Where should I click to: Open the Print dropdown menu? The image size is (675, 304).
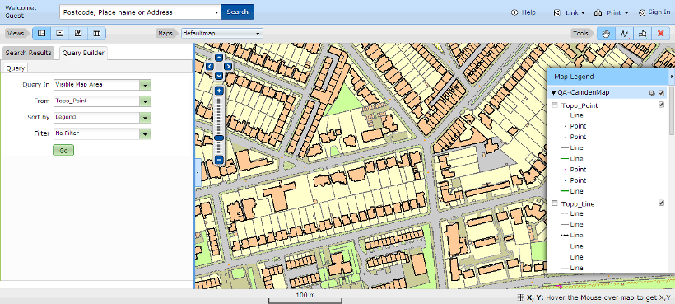point(626,13)
